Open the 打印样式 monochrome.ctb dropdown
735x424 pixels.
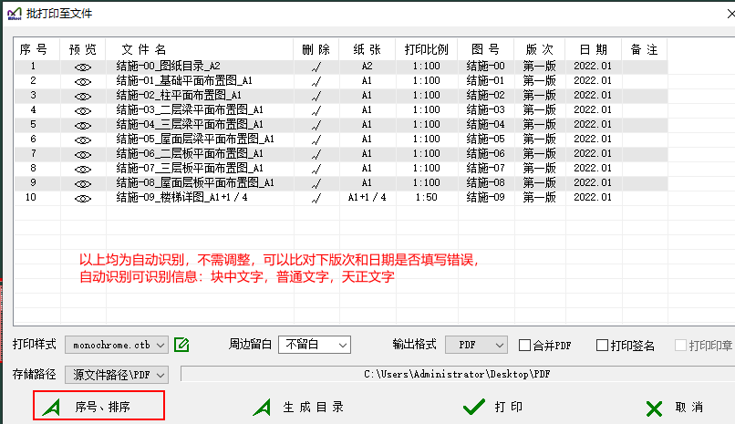[116, 345]
